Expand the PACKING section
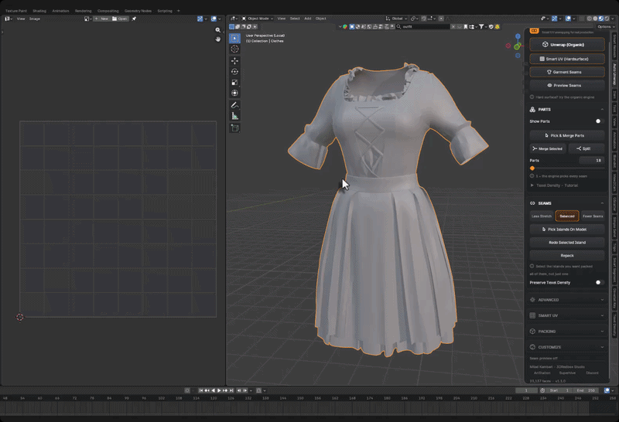Viewport: 619px width, 422px height. (567, 332)
